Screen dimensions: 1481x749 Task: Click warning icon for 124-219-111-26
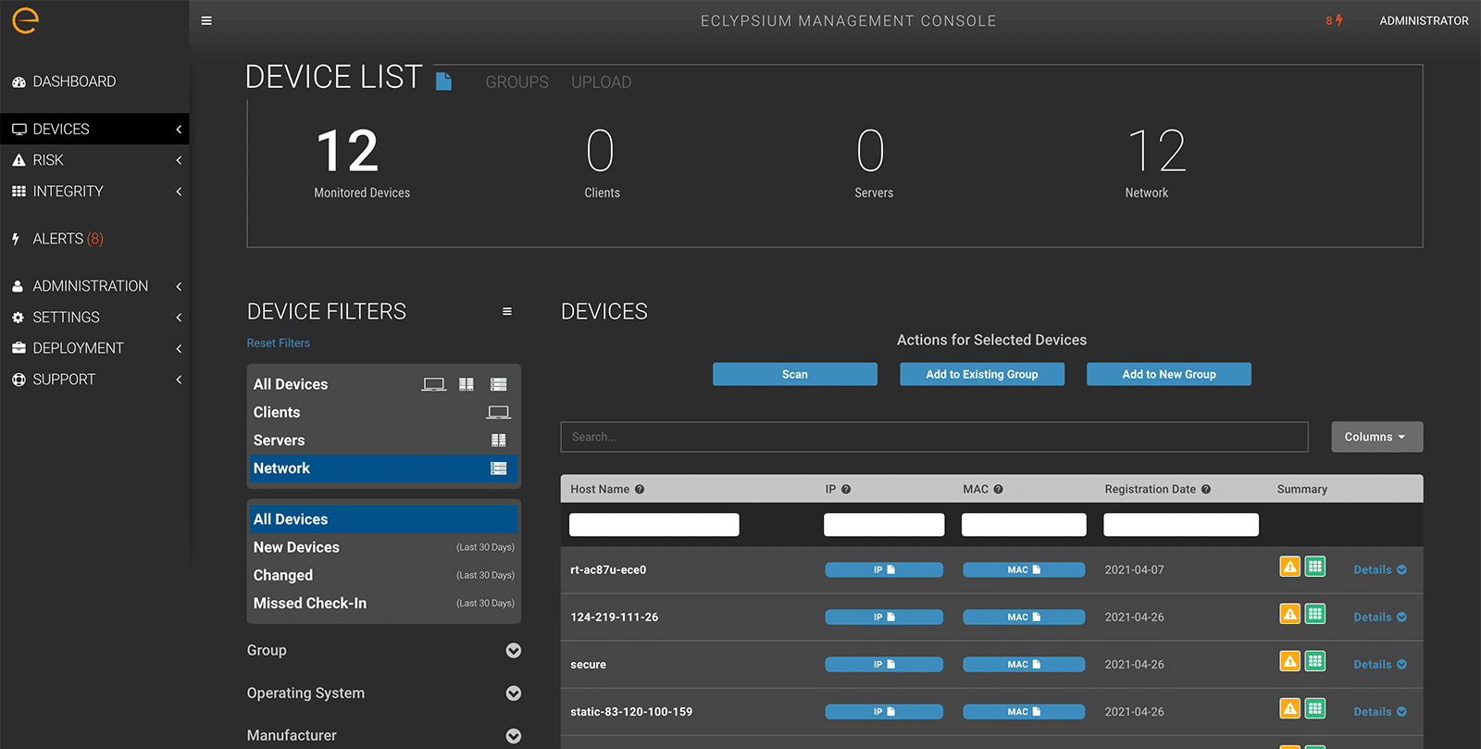point(1290,614)
